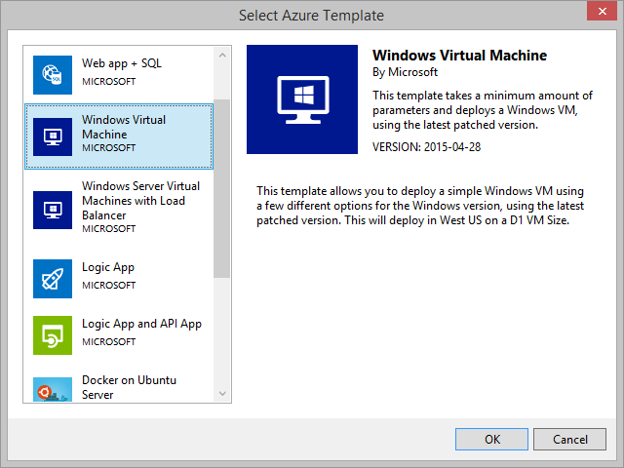Click the 'VERSION: 2015-04-28' text

[427, 147]
